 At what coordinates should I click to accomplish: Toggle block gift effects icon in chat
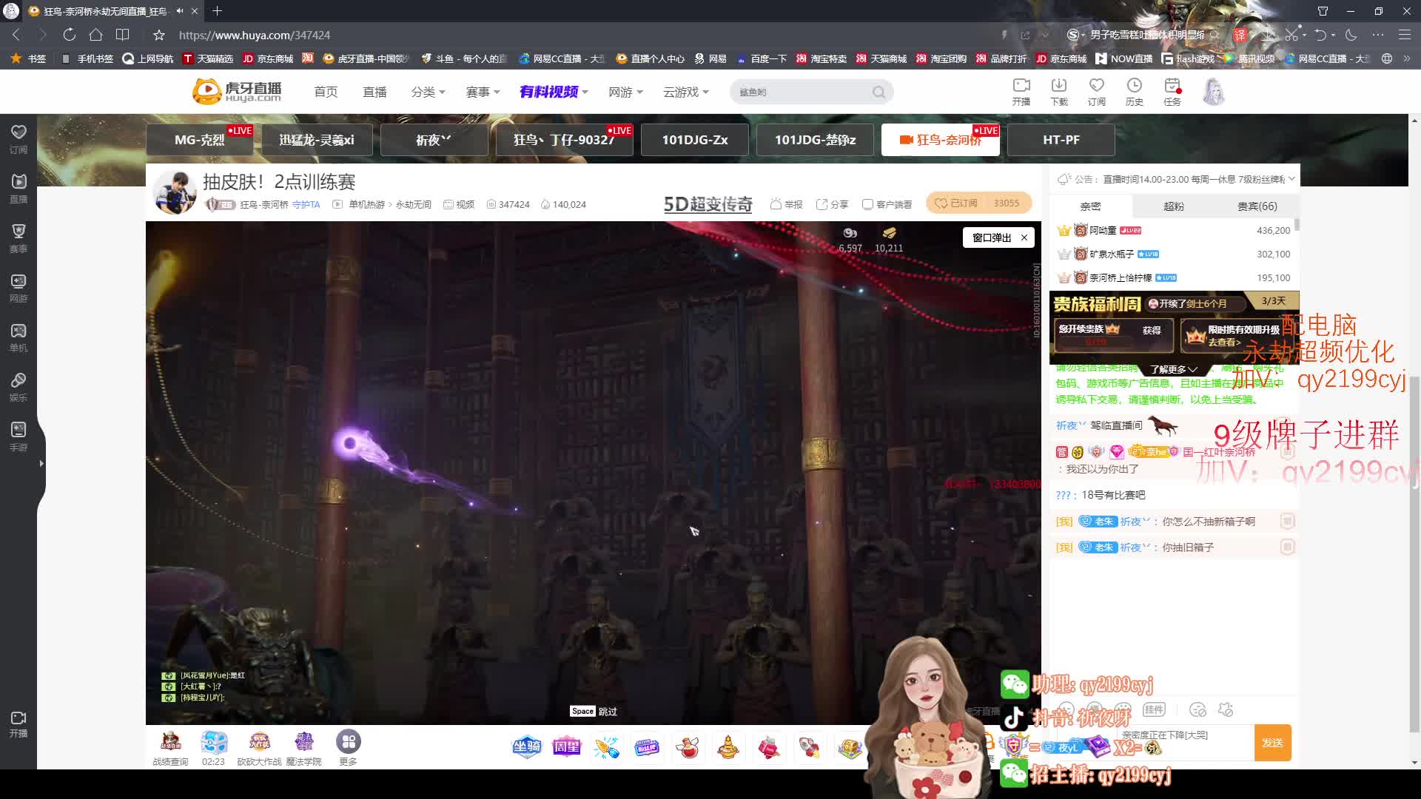pyautogui.click(x=1226, y=709)
